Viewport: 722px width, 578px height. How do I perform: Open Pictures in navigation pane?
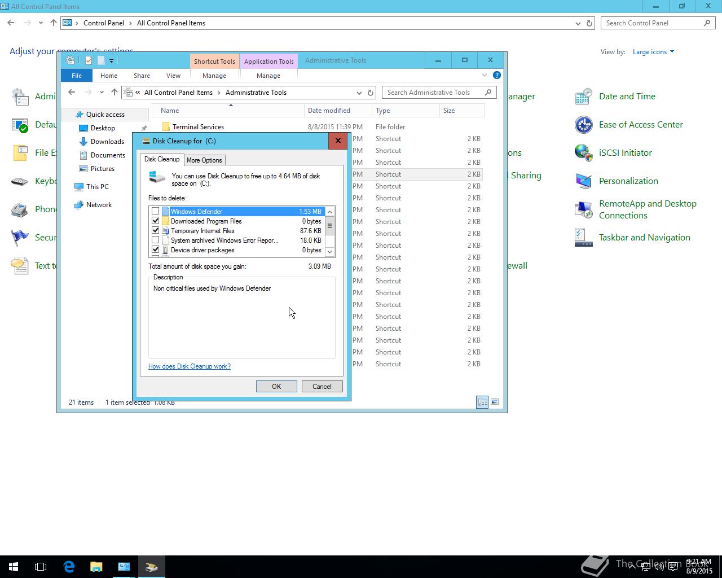tap(103, 169)
